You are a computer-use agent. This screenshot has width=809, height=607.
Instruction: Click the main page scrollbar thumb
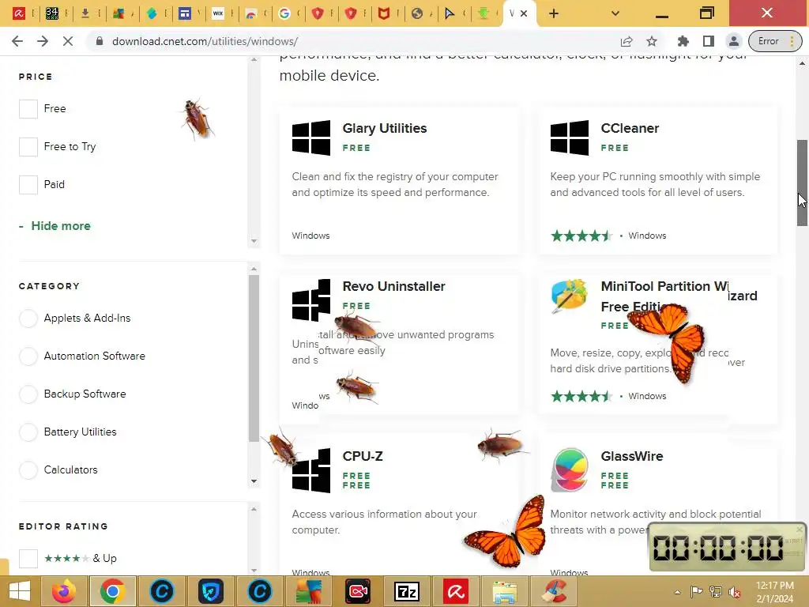[x=802, y=183]
